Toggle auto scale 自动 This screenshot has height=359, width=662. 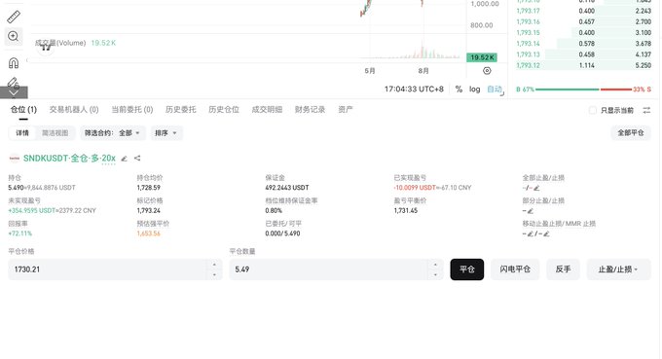(x=494, y=89)
